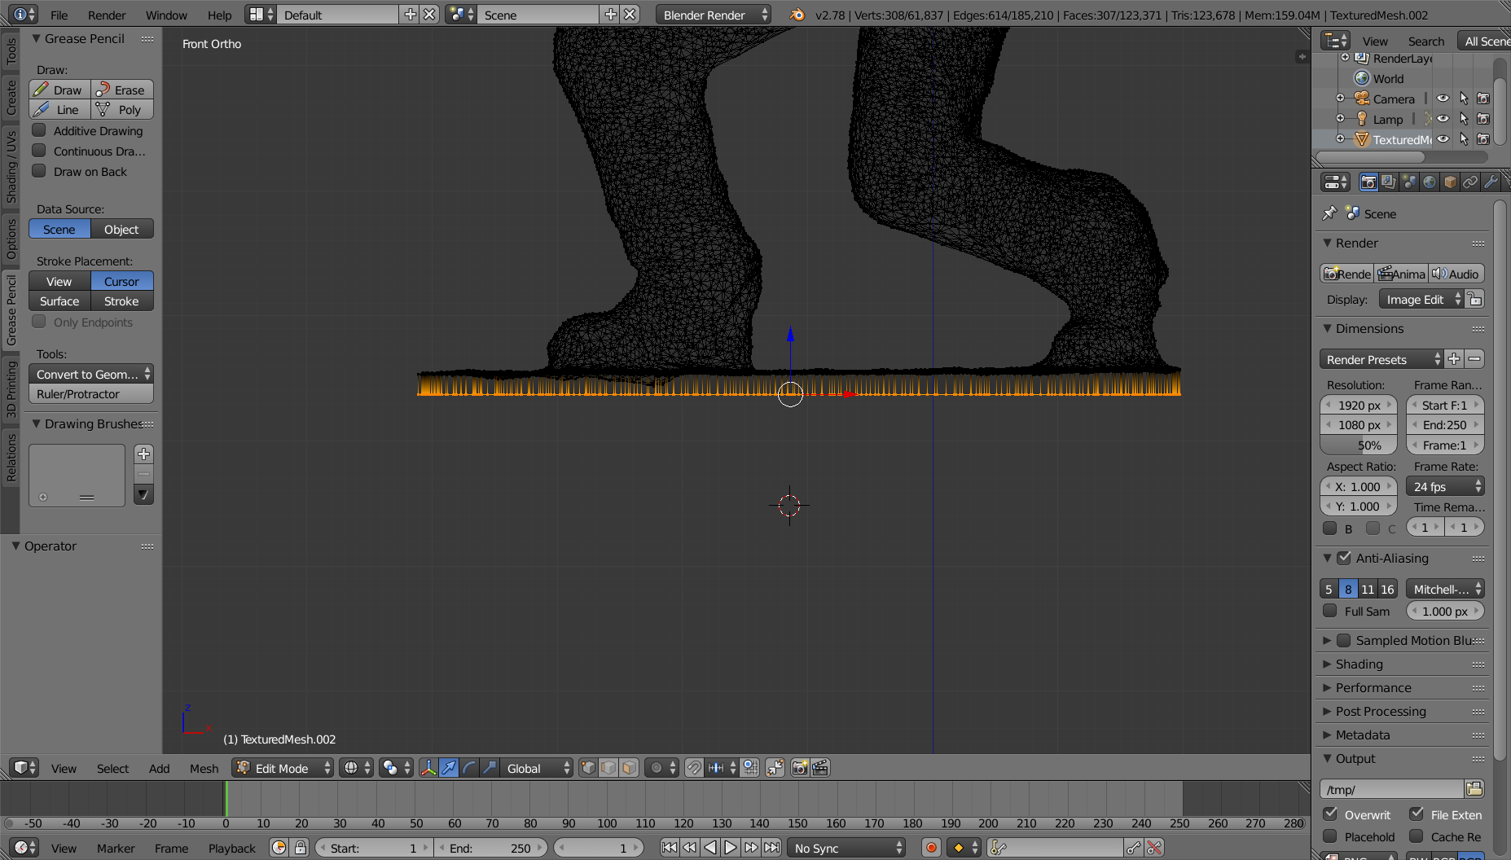Image resolution: width=1511 pixels, height=860 pixels.
Task: Hide the Camera object in viewport
Action: (1443, 99)
